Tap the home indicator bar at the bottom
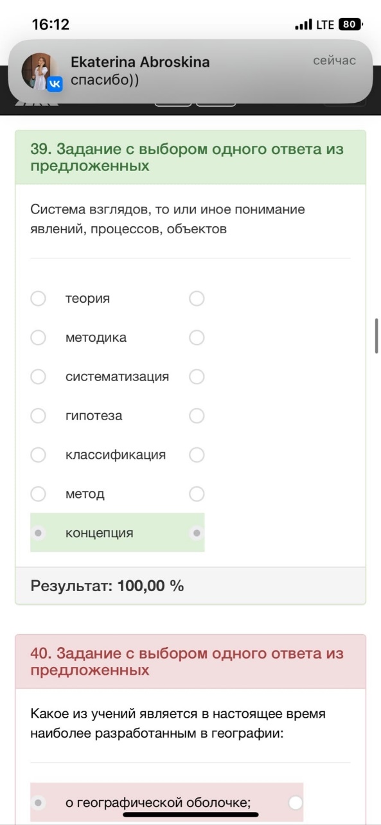Image resolution: width=381 pixels, height=825 pixels. tap(191, 815)
